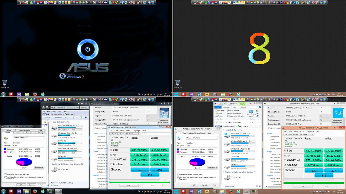Enable Compress this drive in Windows 7Ultimate SP1 Properties

pyautogui.click(x=5, y=174)
